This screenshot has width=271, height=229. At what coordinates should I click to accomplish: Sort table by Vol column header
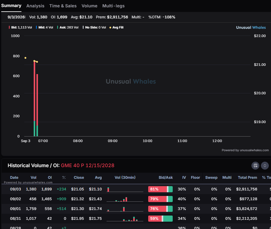coord(33,178)
